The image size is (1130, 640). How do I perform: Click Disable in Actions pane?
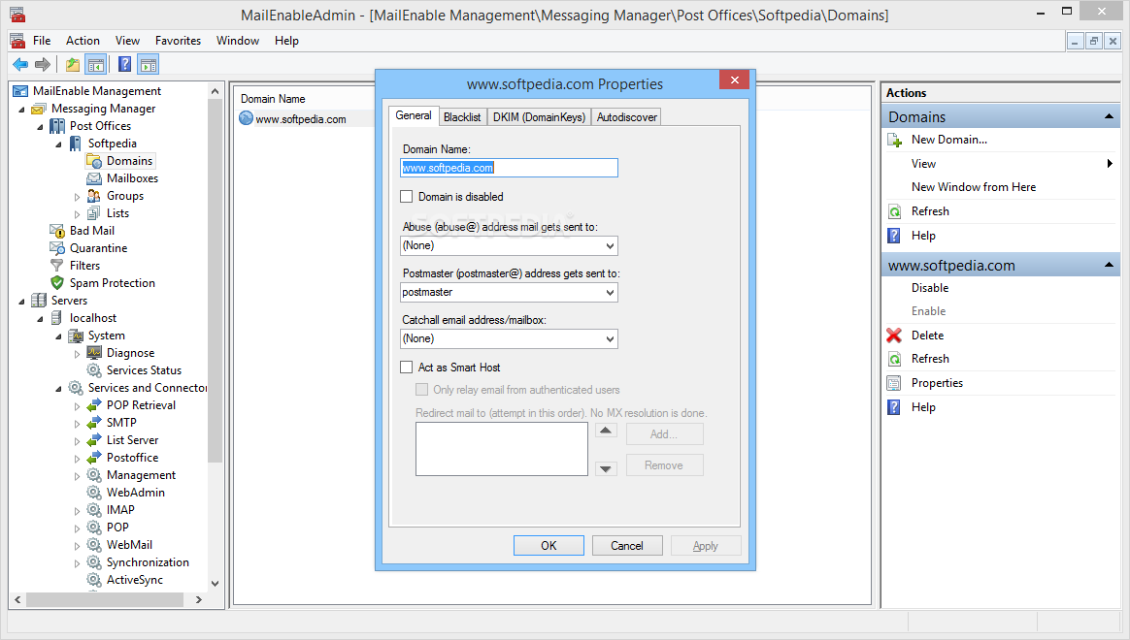click(930, 288)
